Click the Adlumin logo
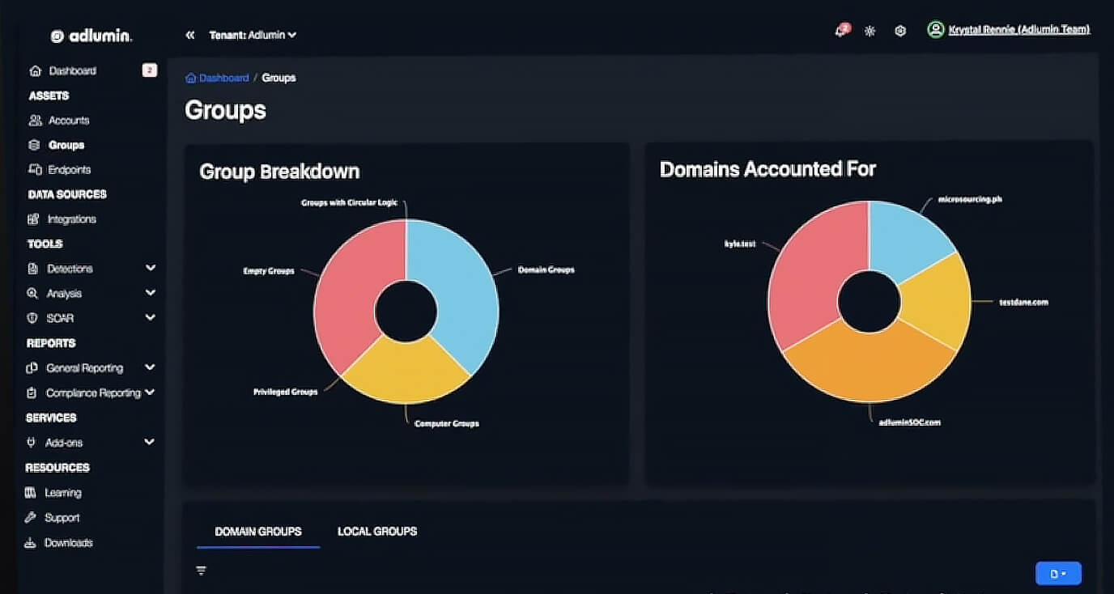 (x=91, y=36)
